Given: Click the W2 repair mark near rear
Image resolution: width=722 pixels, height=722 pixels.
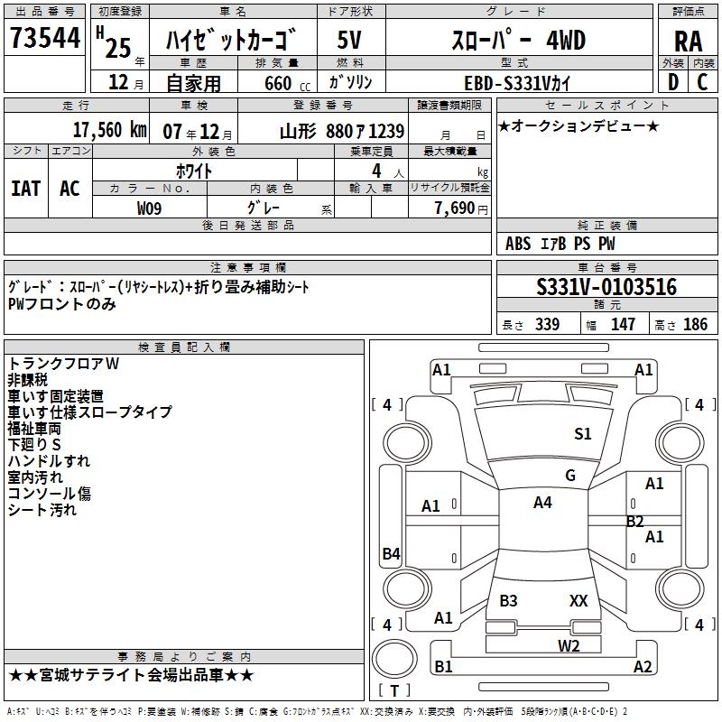Looking at the screenshot, I should (x=568, y=644).
